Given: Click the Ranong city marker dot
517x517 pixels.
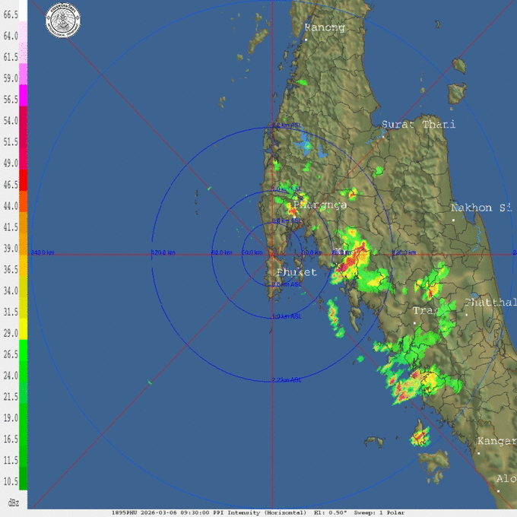Looking at the screenshot, I should pos(306,39).
